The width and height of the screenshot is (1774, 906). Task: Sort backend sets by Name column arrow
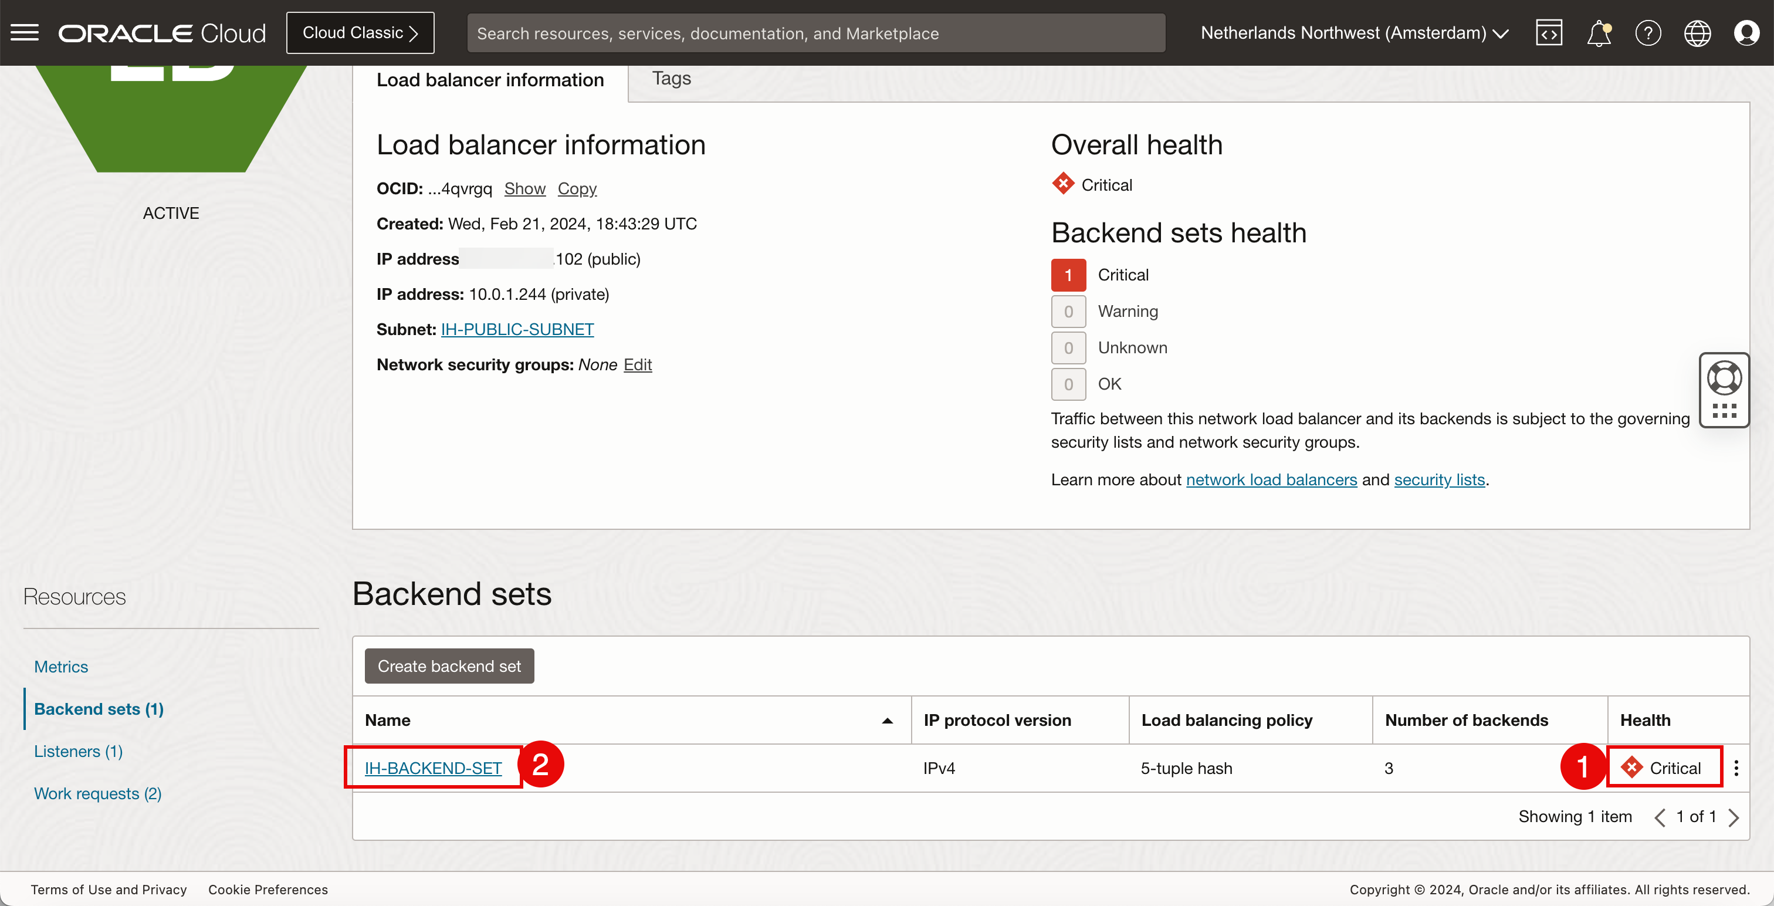pos(887,721)
